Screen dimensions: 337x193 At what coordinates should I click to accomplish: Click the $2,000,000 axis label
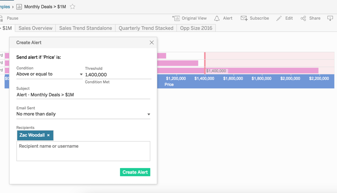290,78
